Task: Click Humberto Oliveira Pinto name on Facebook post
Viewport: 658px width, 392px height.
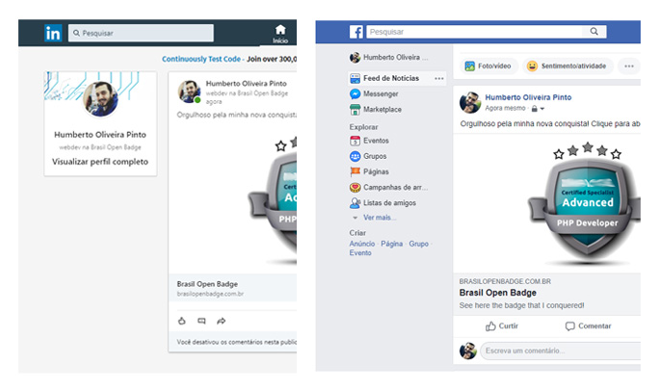Action: (x=528, y=97)
